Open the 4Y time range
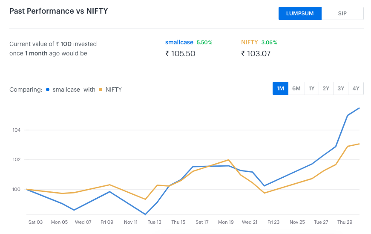 [356, 89]
